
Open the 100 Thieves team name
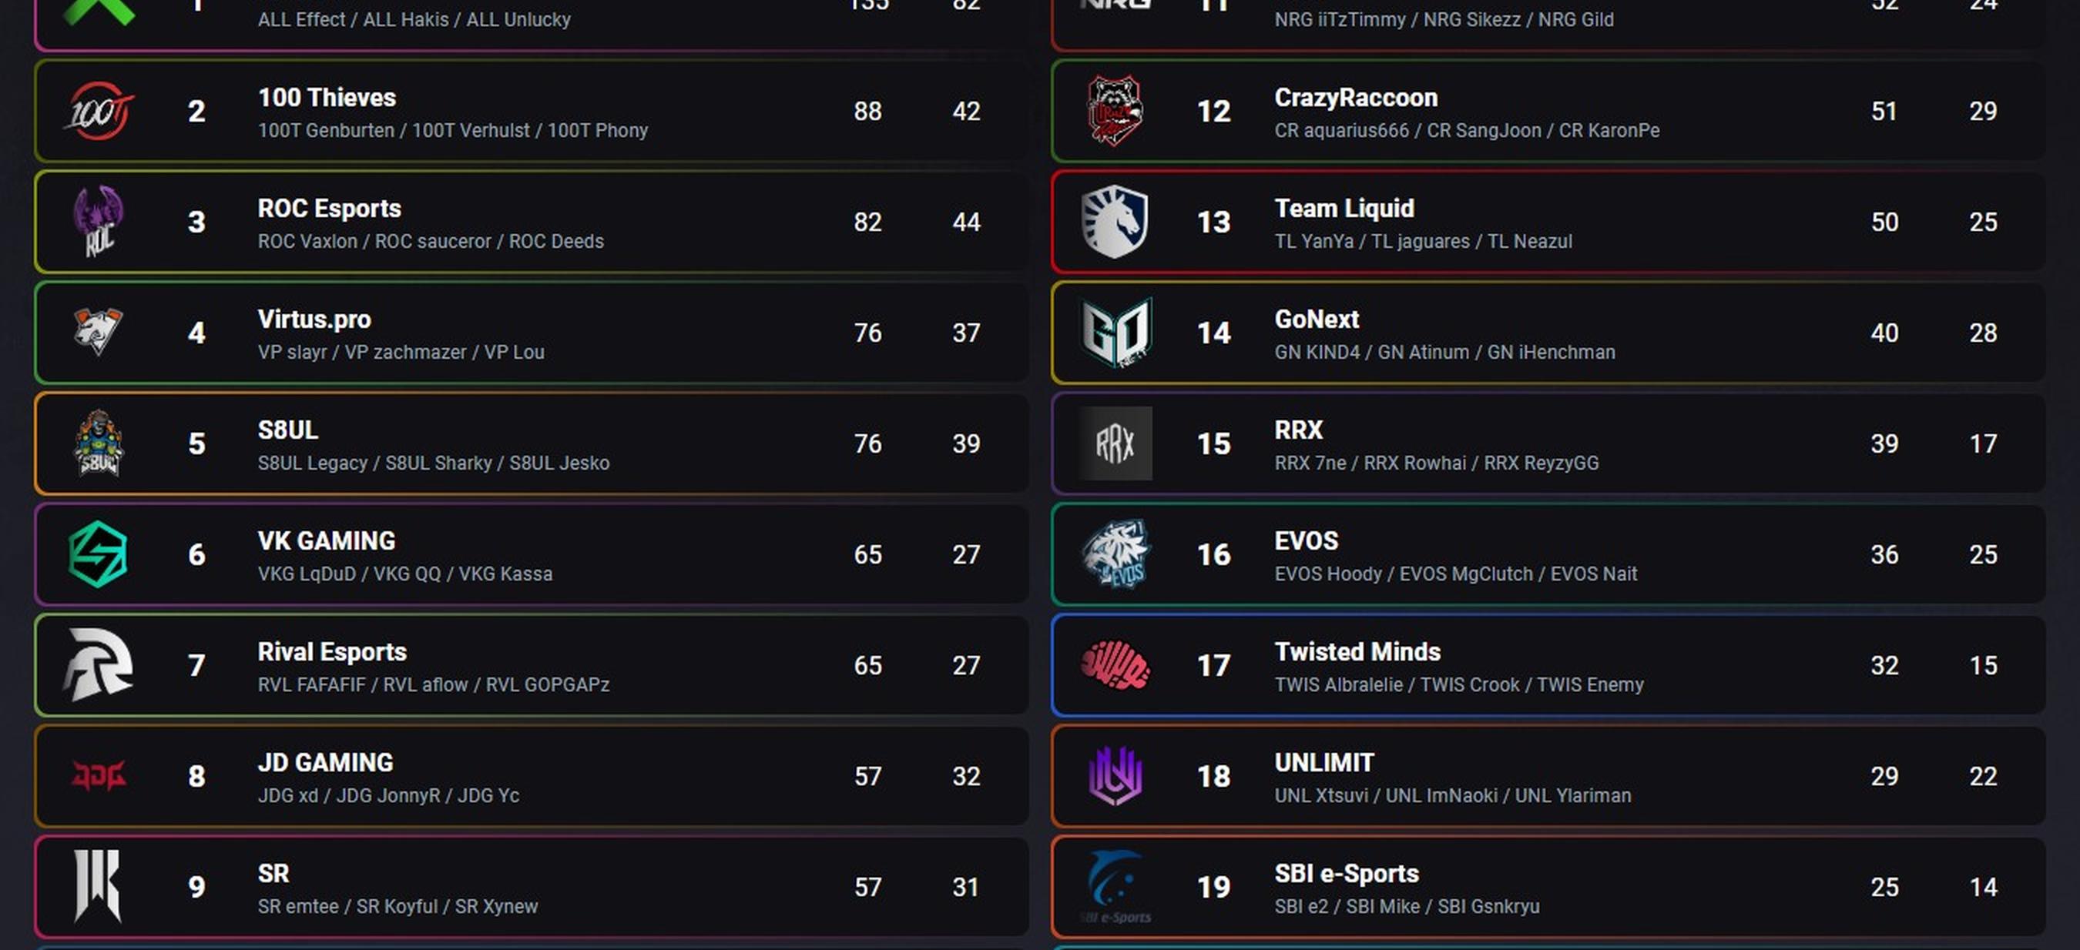[x=327, y=98]
